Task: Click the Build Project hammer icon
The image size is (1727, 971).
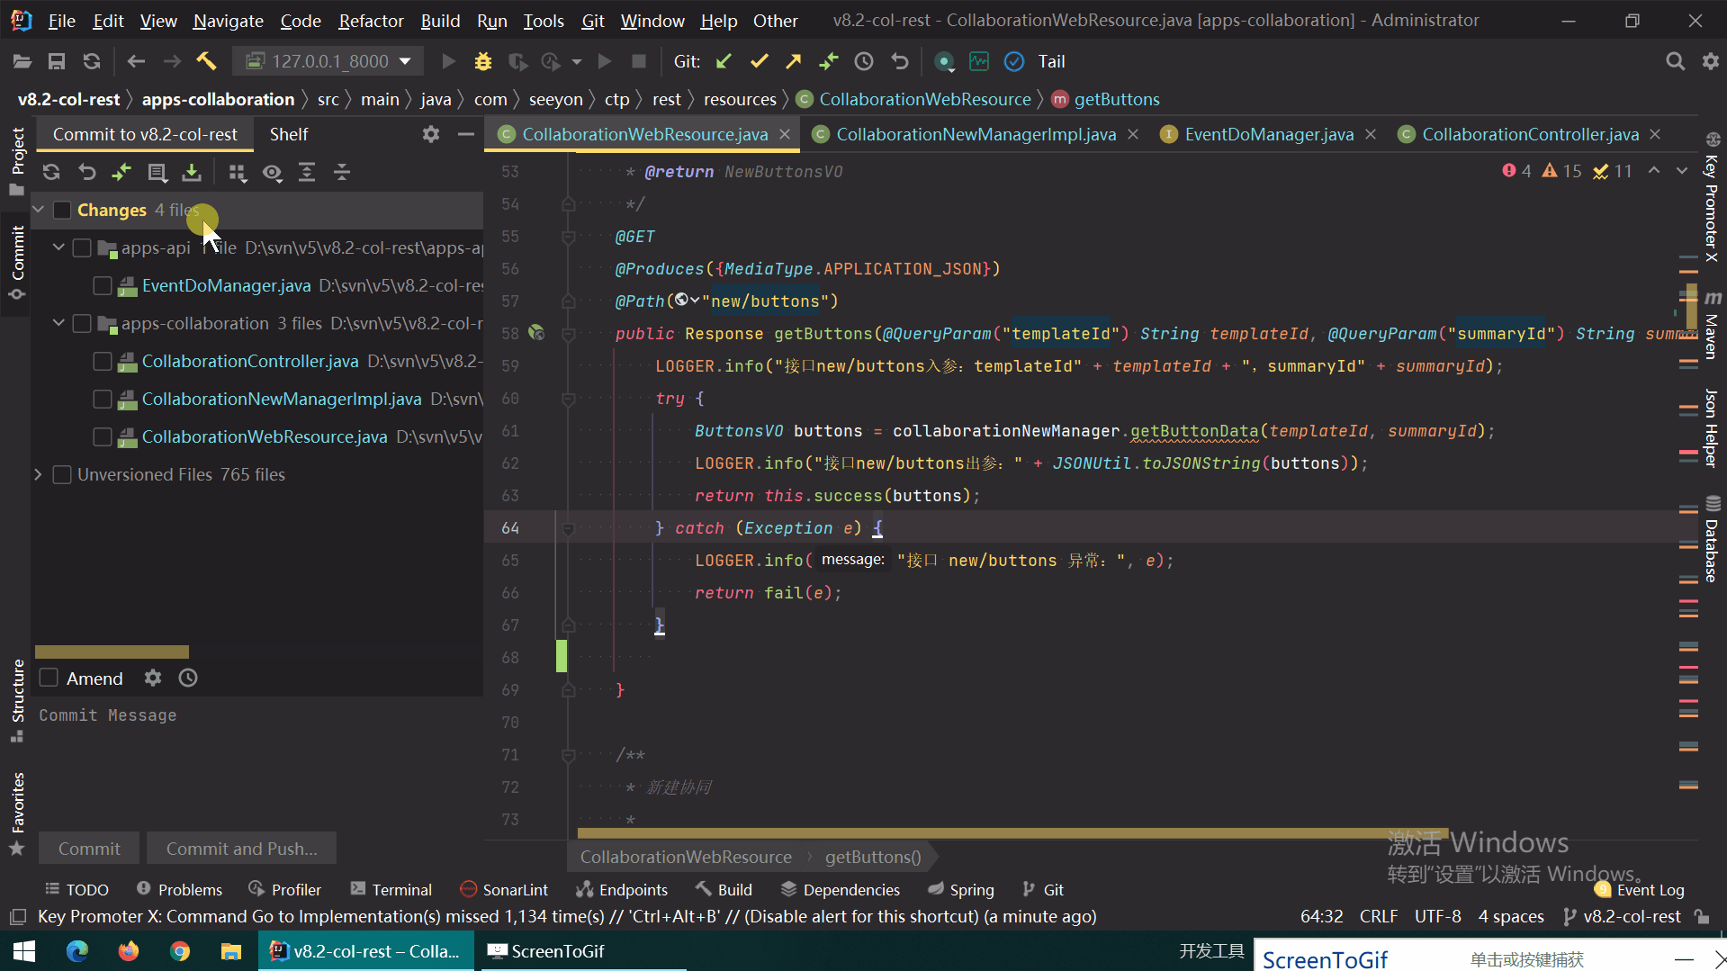Action: tap(206, 61)
